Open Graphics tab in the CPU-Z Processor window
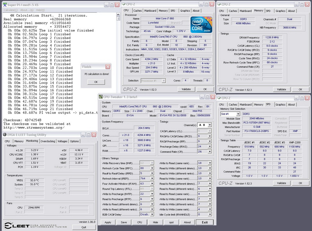The image size is (312, 231). (x=185, y=11)
